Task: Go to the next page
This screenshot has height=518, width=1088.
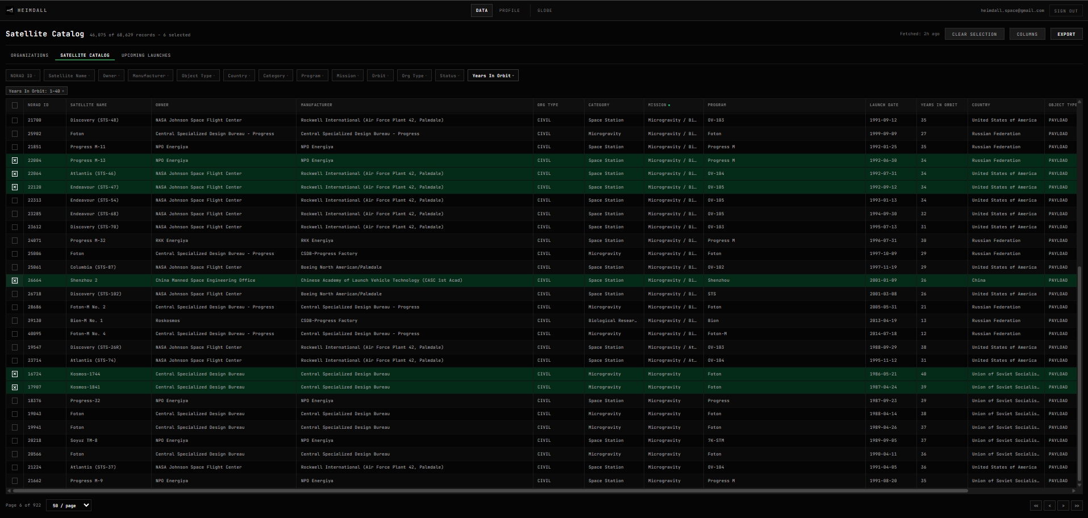Action: pos(1063,506)
